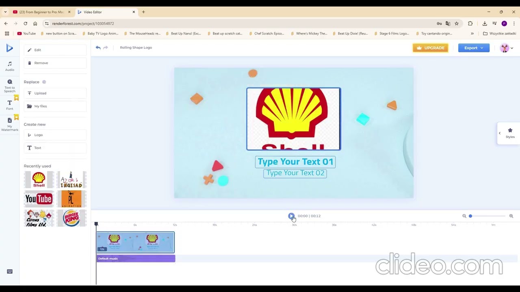The width and height of the screenshot is (520, 292).
Task: Zoom out the timeline
Action: click(x=464, y=216)
